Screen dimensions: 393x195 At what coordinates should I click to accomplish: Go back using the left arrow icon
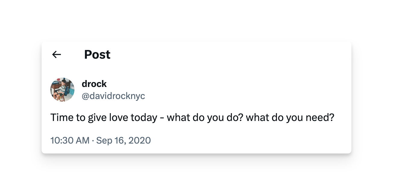57,54
